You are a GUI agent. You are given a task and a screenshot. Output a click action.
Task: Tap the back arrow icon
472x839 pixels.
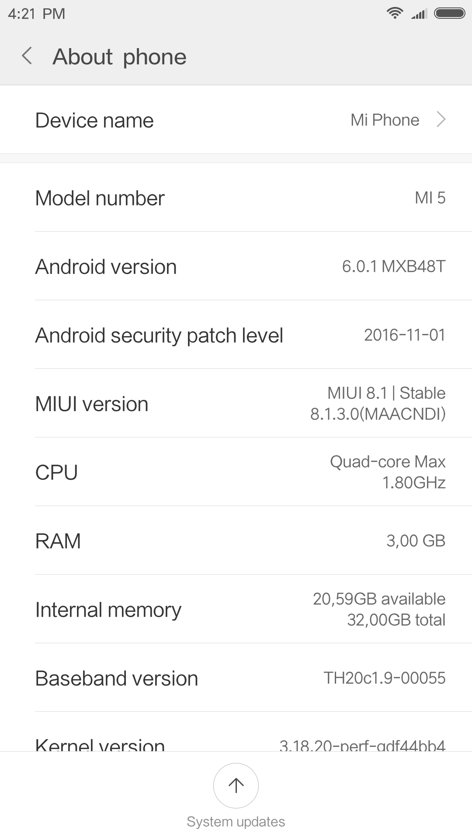click(27, 56)
